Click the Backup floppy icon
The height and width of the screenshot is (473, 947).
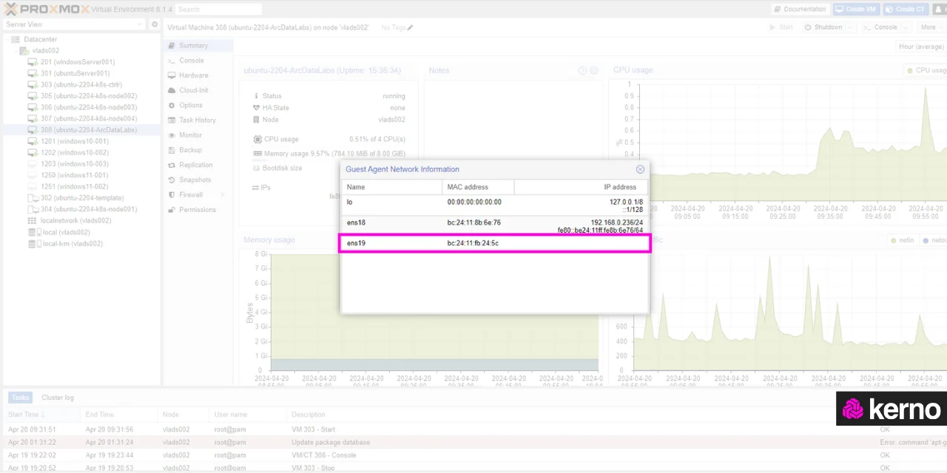172,150
